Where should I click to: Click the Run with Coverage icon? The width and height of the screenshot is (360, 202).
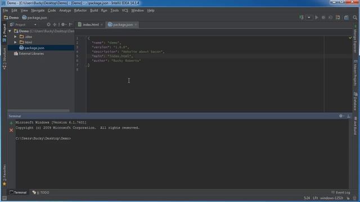click(330, 17)
